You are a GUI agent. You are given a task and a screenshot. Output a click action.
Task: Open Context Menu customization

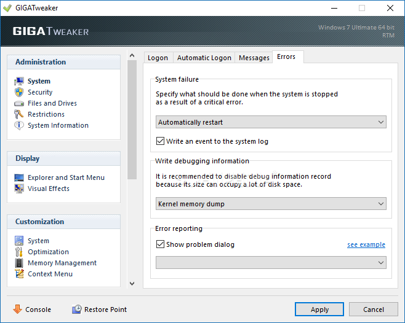[50, 274]
